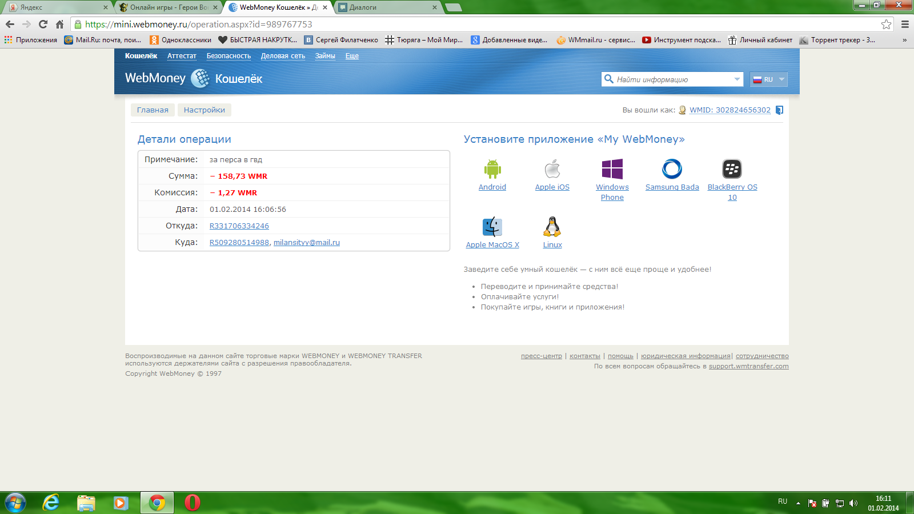This screenshot has height=514, width=914.
Task: Select the Apple MacOS X Finder icon
Action: 492,227
